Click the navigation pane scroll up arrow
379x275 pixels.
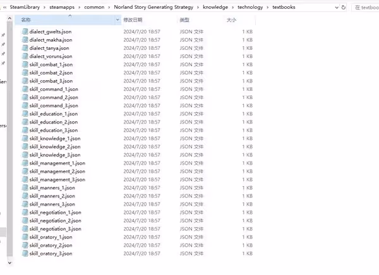click(9, 18)
